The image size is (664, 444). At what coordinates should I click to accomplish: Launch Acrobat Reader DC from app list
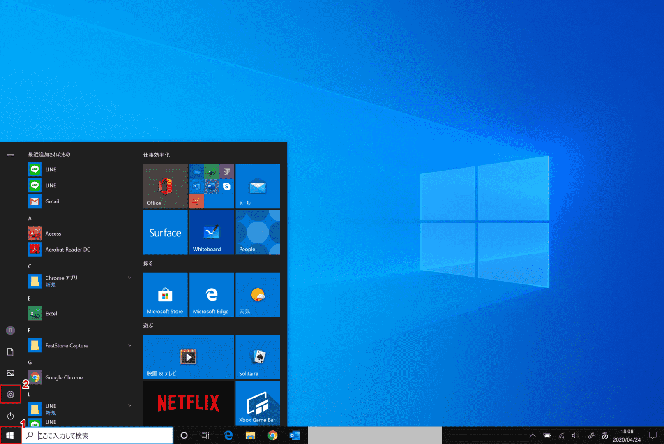point(80,250)
